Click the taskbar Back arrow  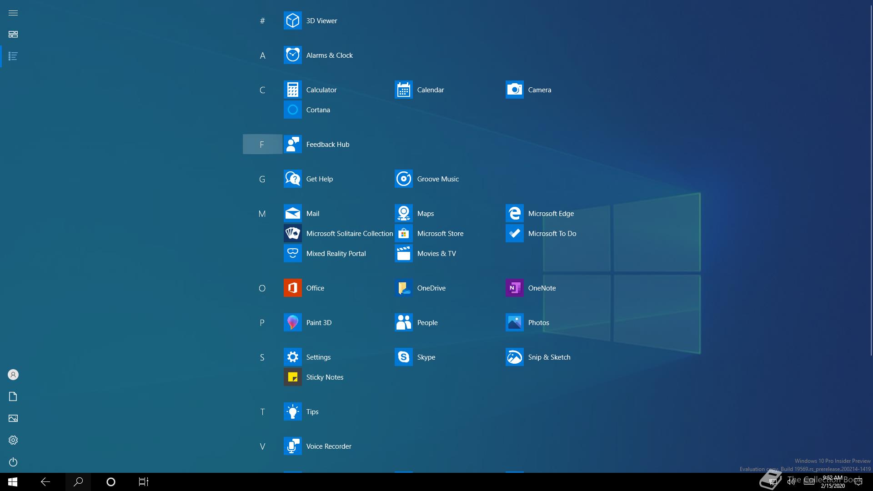click(45, 482)
